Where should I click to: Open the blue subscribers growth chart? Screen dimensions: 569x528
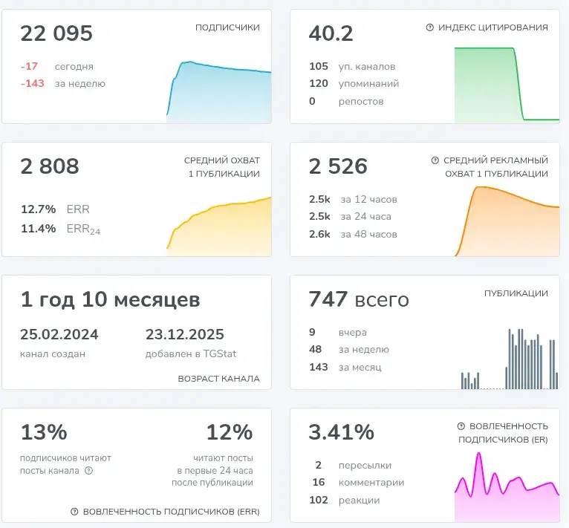pos(219,92)
